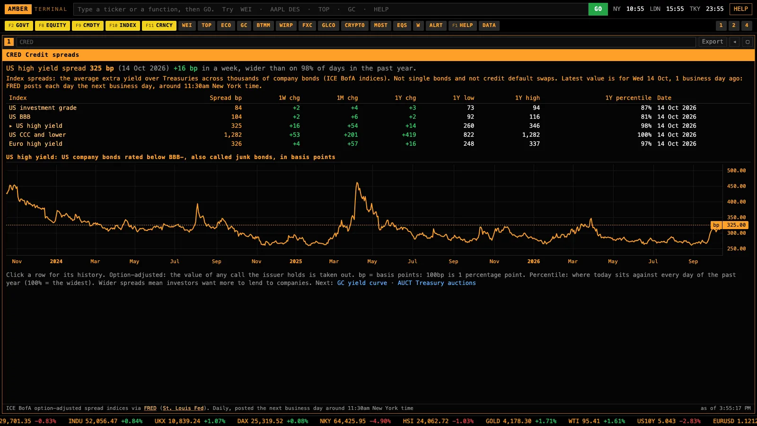Open the WIRP shortcut
Image resolution: width=757 pixels, height=426 pixels.
click(x=286, y=26)
